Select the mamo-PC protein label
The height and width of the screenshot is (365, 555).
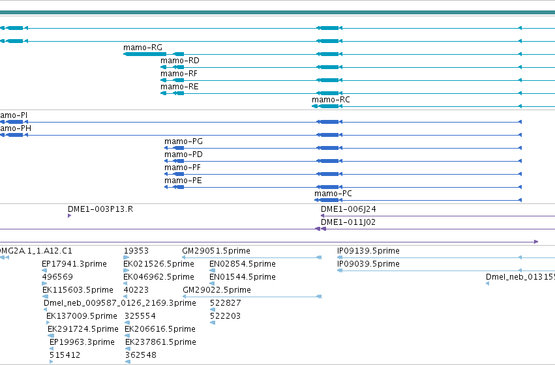click(x=333, y=194)
